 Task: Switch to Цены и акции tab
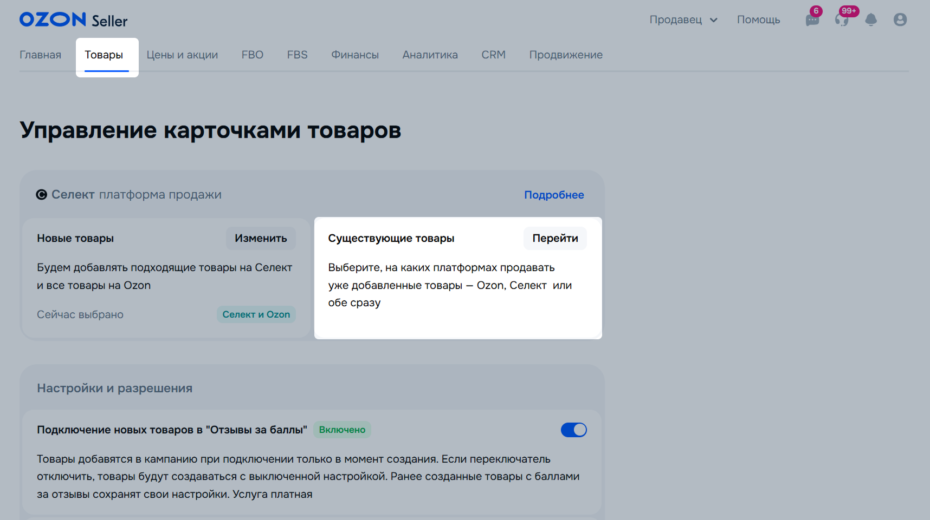[x=182, y=55]
